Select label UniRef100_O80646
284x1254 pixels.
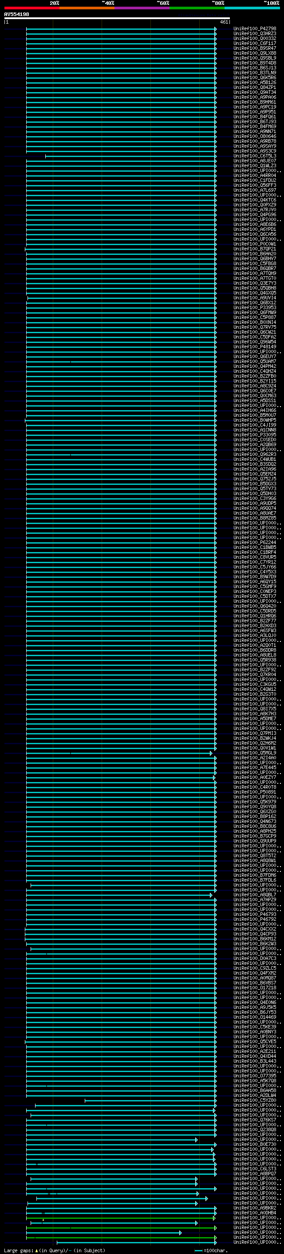[x=255, y=136]
